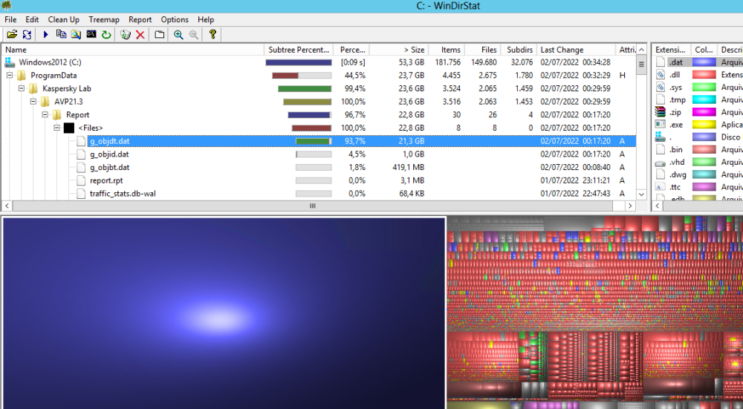The height and width of the screenshot is (409, 743).
Task: Click the folder icon beside Kaspersky Lab
Action: [x=33, y=88]
